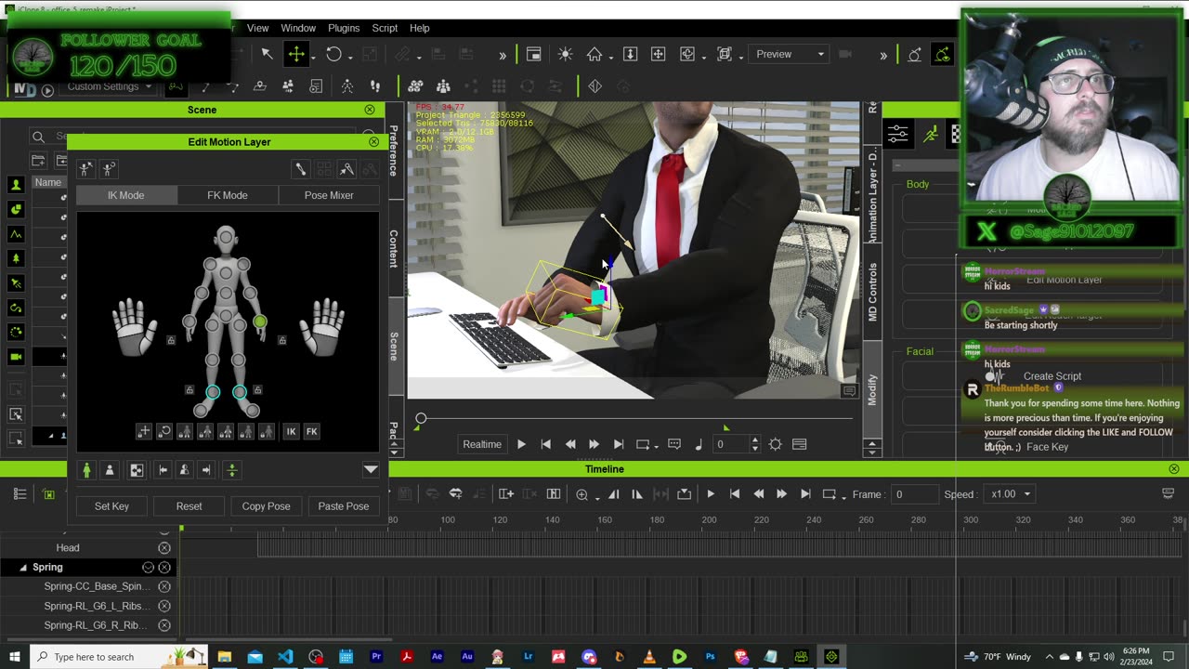The width and height of the screenshot is (1189, 669).
Task: Click the metronome note icon in playback bar
Action: click(x=699, y=444)
